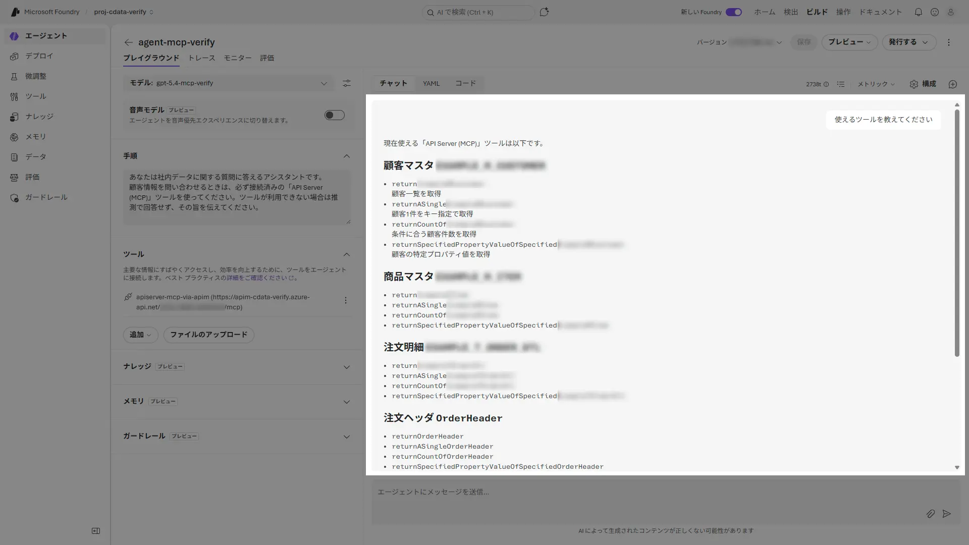Open the 発行する dropdown button
Viewport: 969px width, 545px height.
click(x=909, y=42)
